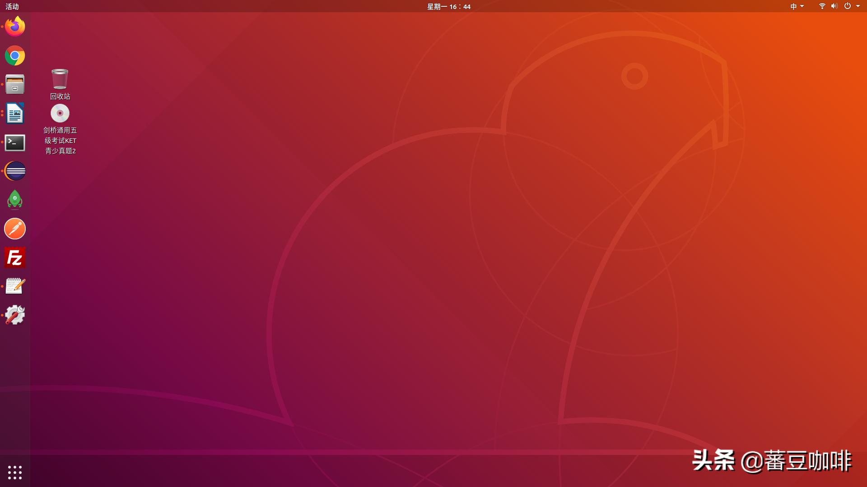Launch Postman from the dock
867x487 pixels.
pyautogui.click(x=15, y=229)
